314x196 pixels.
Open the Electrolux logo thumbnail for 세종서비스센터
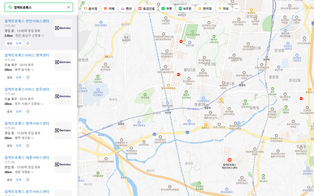coord(63,164)
